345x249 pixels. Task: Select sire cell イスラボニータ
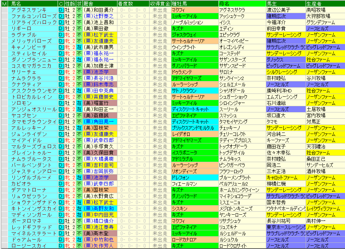click(x=194, y=153)
